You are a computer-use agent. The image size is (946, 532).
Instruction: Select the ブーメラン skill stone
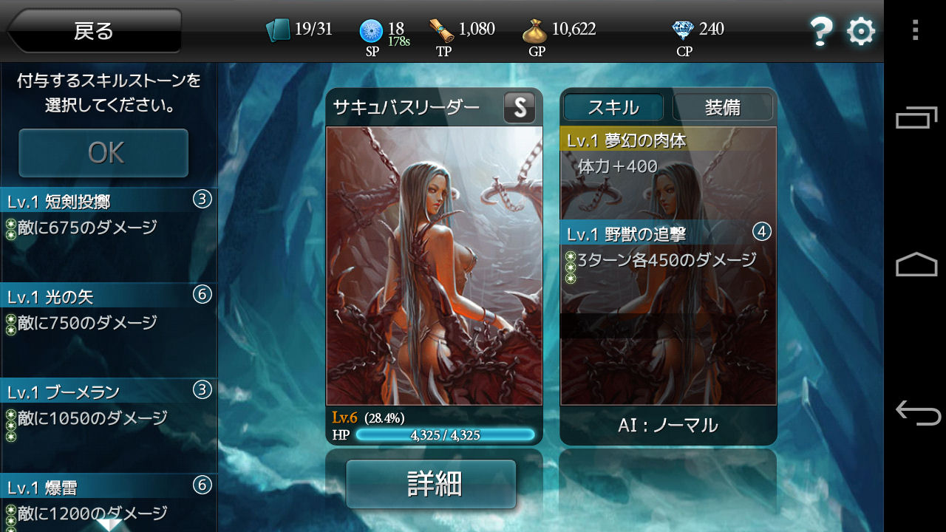[109, 426]
